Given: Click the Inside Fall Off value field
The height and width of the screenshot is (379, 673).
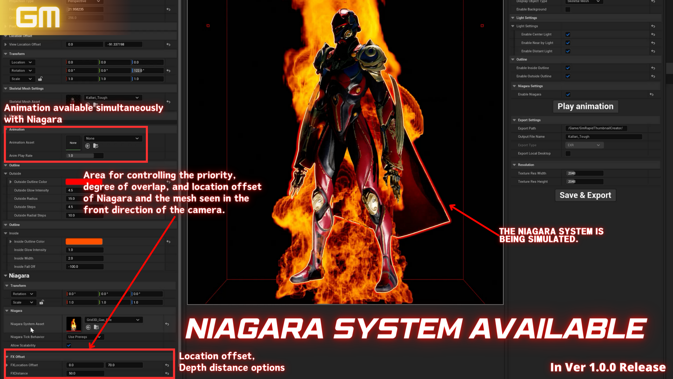Looking at the screenshot, I should point(85,267).
